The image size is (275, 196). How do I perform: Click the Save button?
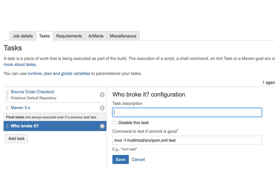point(121,159)
